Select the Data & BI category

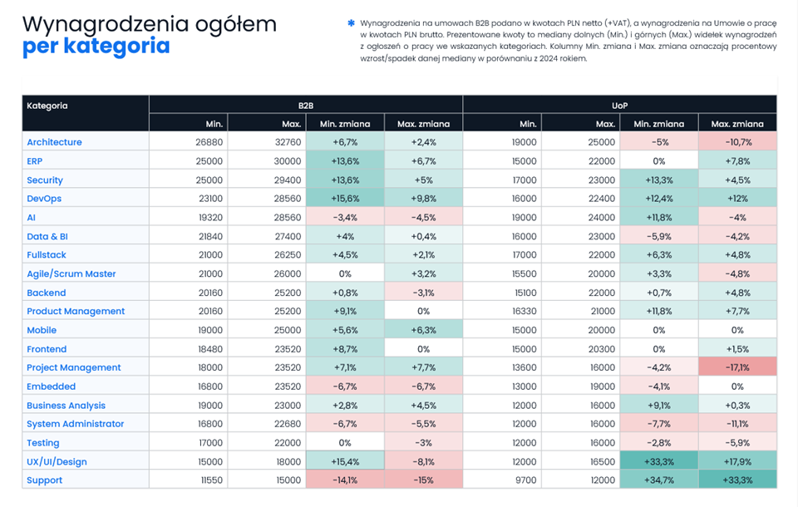point(47,236)
